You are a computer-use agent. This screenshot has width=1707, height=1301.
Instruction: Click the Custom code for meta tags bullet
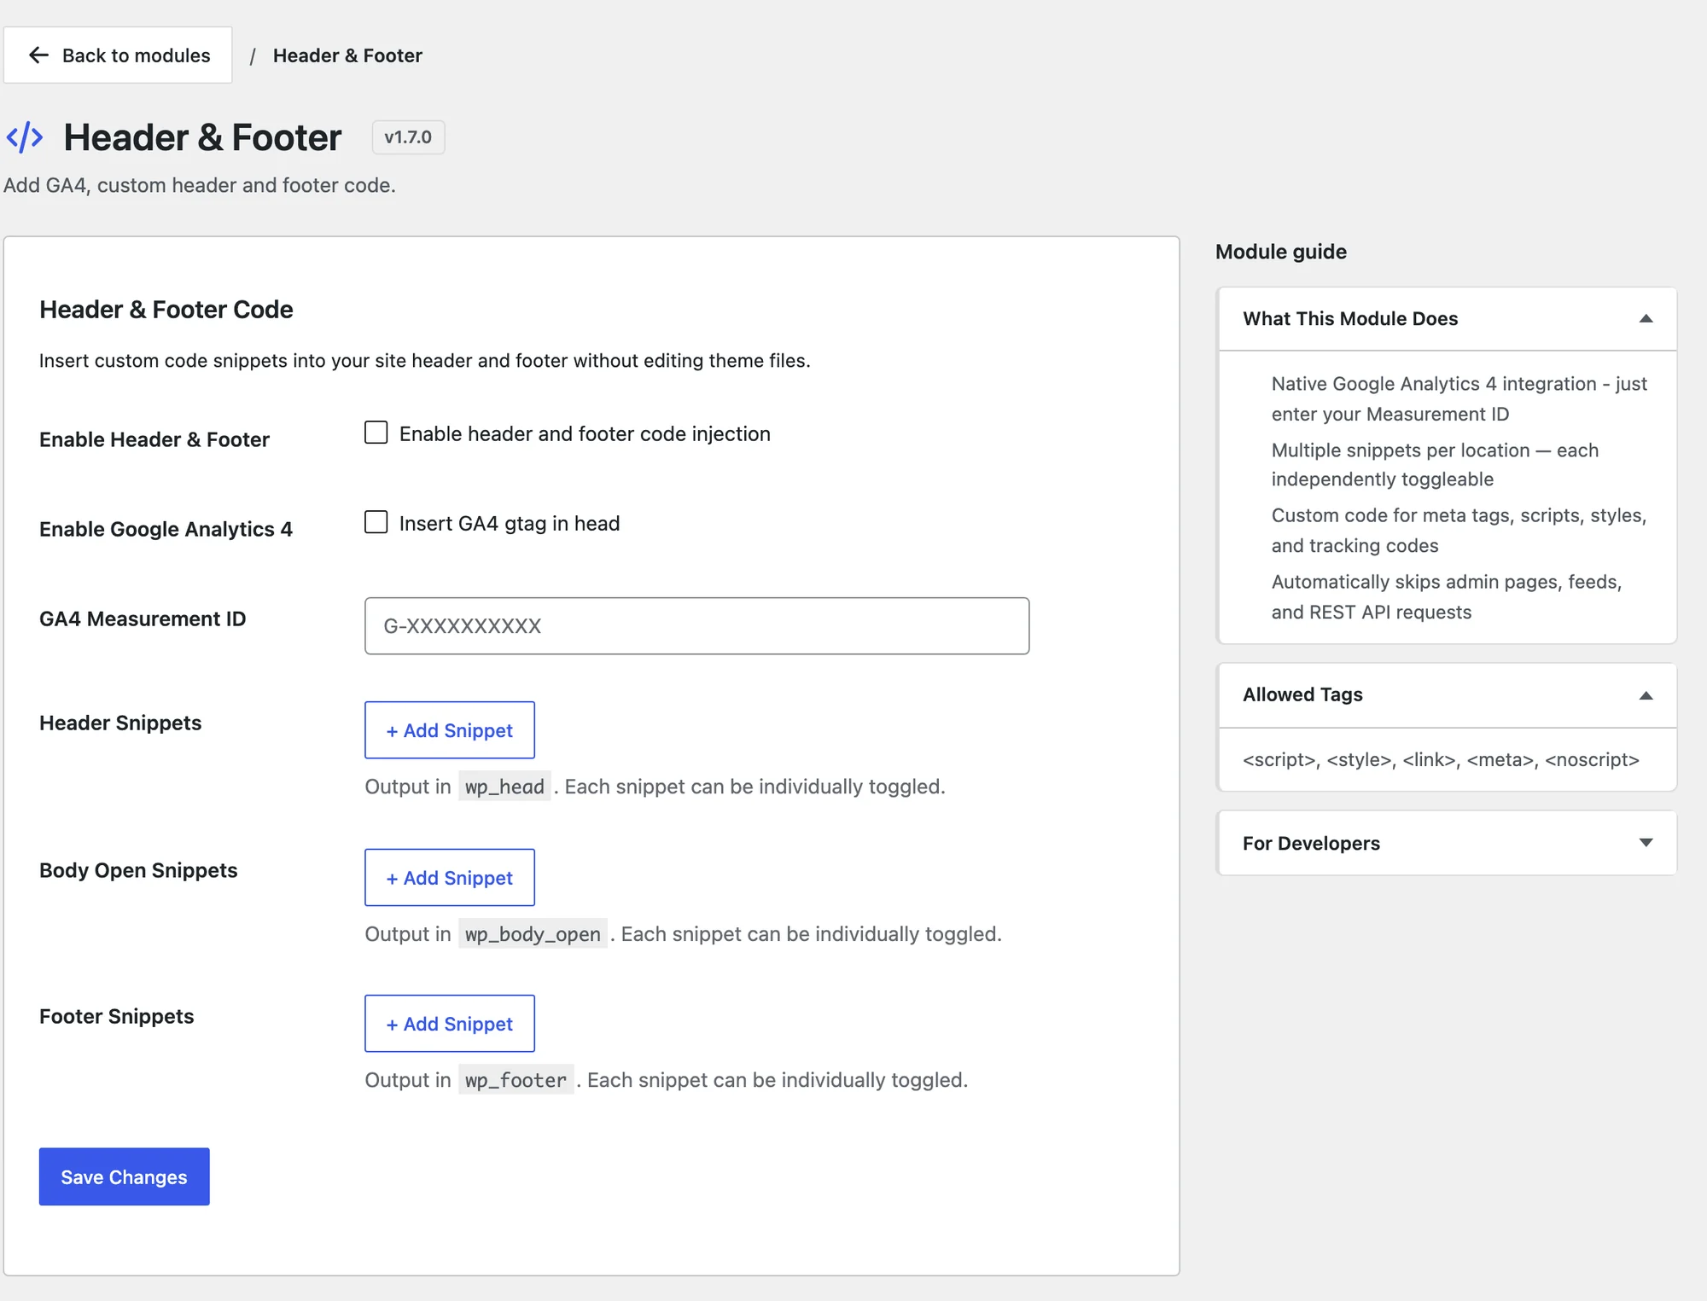pos(1459,530)
